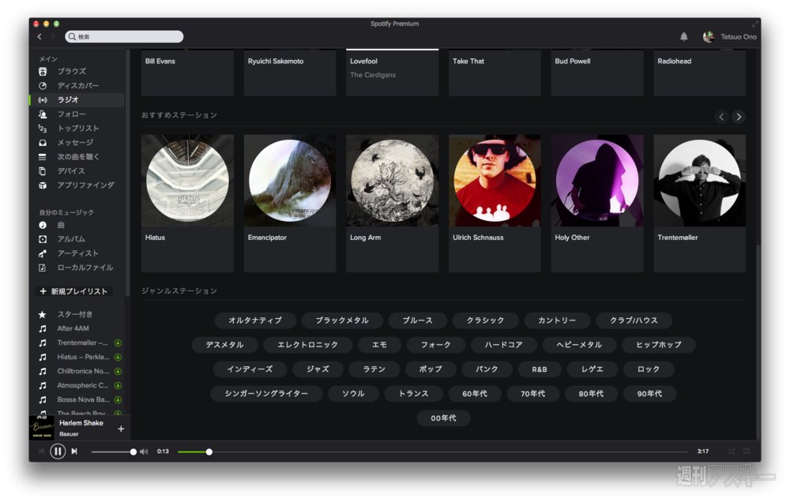Choose the ヒップホップ genre station

(x=659, y=345)
